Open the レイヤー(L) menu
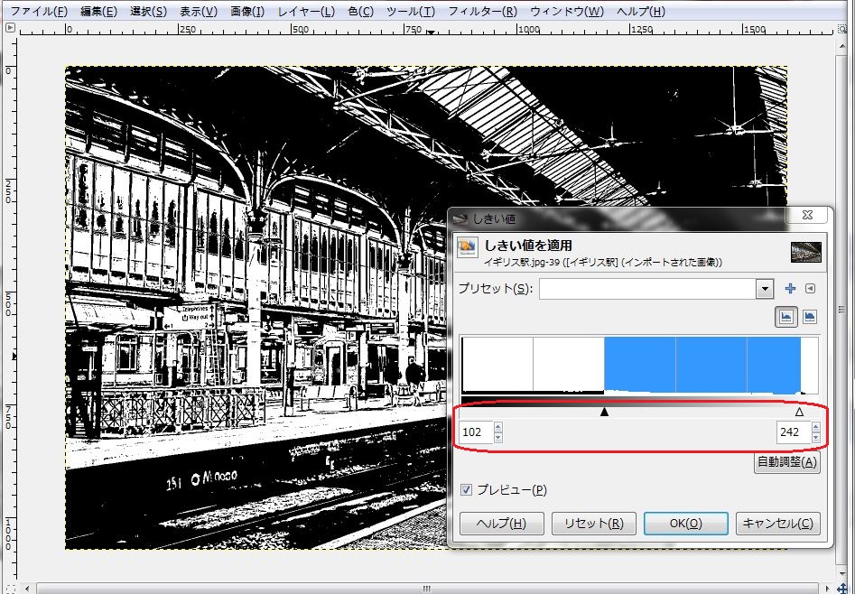This screenshot has width=855, height=594. click(306, 11)
